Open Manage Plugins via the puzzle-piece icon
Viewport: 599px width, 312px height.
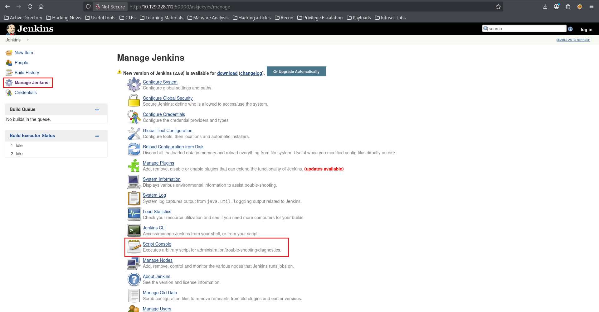134,166
